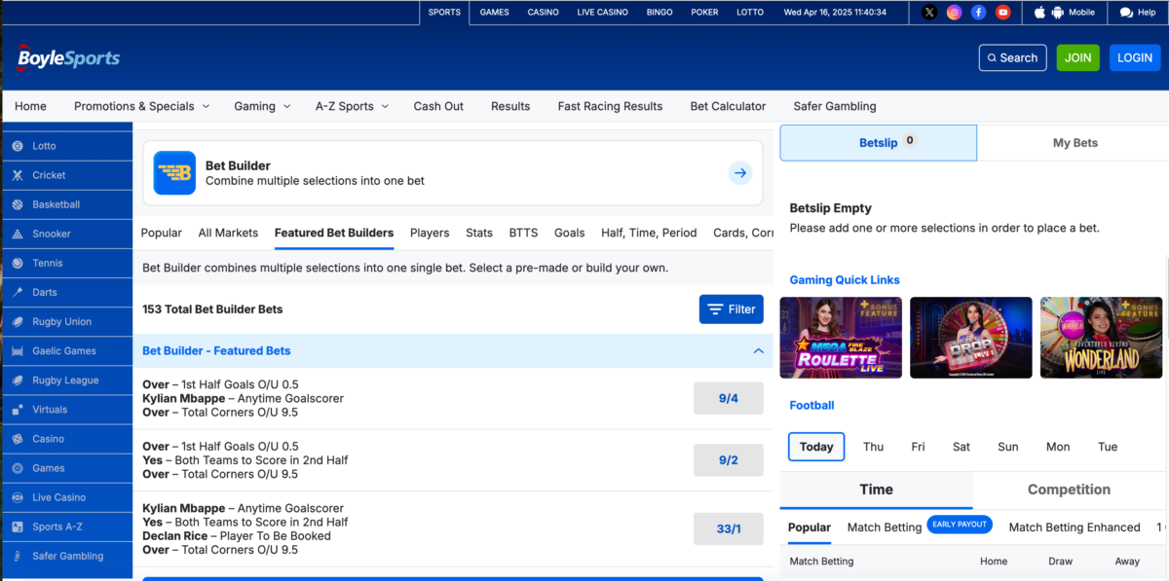Expand the Gaming navigation dropdown
1169x581 pixels.
pos(262,106)
